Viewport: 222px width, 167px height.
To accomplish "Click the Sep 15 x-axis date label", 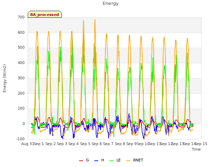I will point(201,144).
